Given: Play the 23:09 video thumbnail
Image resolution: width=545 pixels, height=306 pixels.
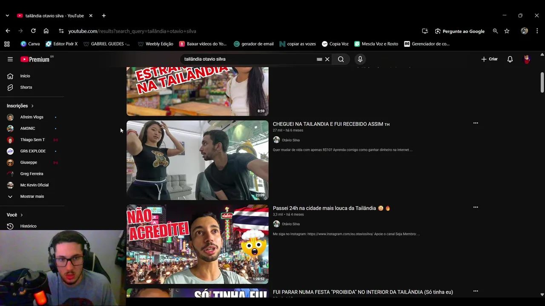Looking at the screenshot, I should pyautogui.click(x=198, y=160).
